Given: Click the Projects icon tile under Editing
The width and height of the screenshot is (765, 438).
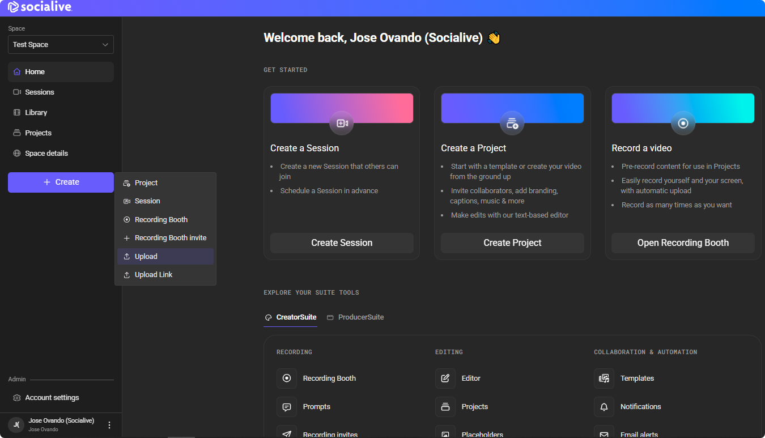Looking at the screenshot, I should point(445,407).
